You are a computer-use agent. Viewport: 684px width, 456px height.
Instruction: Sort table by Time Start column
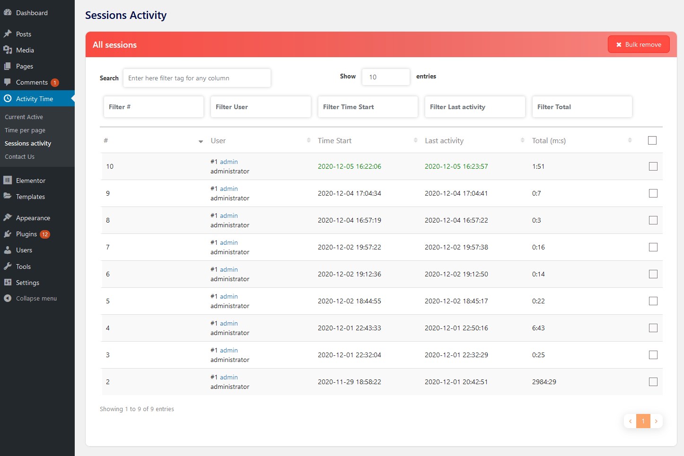(x=415, y=140)
